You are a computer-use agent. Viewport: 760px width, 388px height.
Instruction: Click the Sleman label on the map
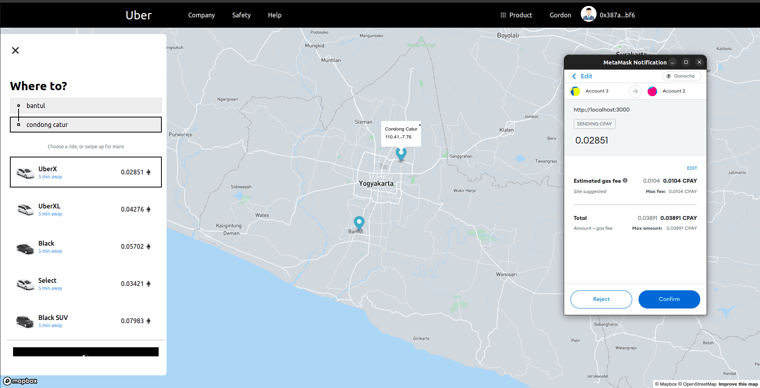[364, 122]
